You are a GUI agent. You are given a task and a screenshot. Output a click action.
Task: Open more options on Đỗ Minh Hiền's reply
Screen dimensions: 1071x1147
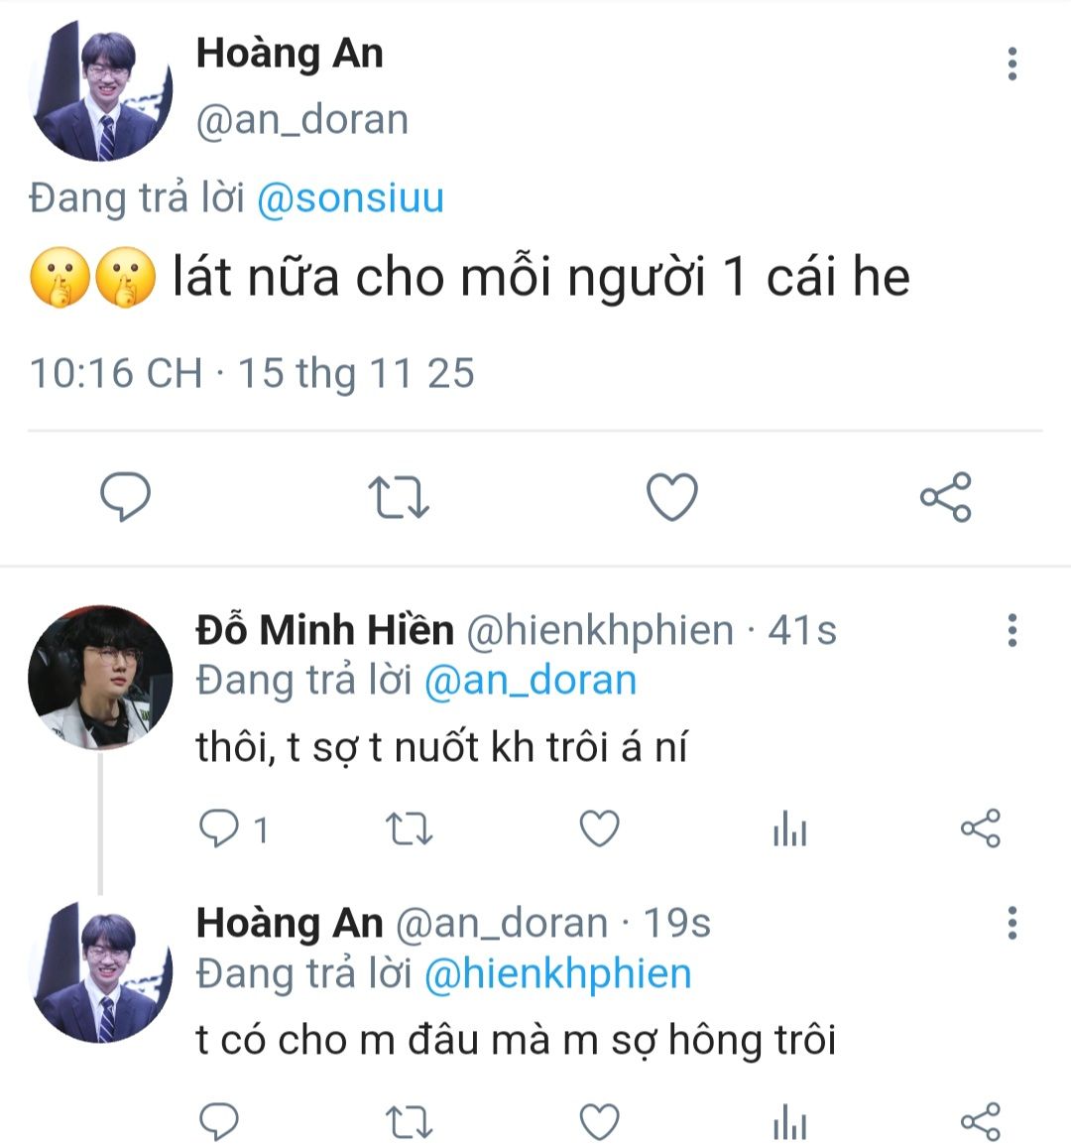coord(1012,629)
